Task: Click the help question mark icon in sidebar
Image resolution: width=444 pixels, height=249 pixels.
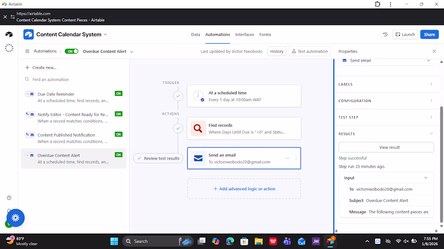Action: [x=9, y=198]
